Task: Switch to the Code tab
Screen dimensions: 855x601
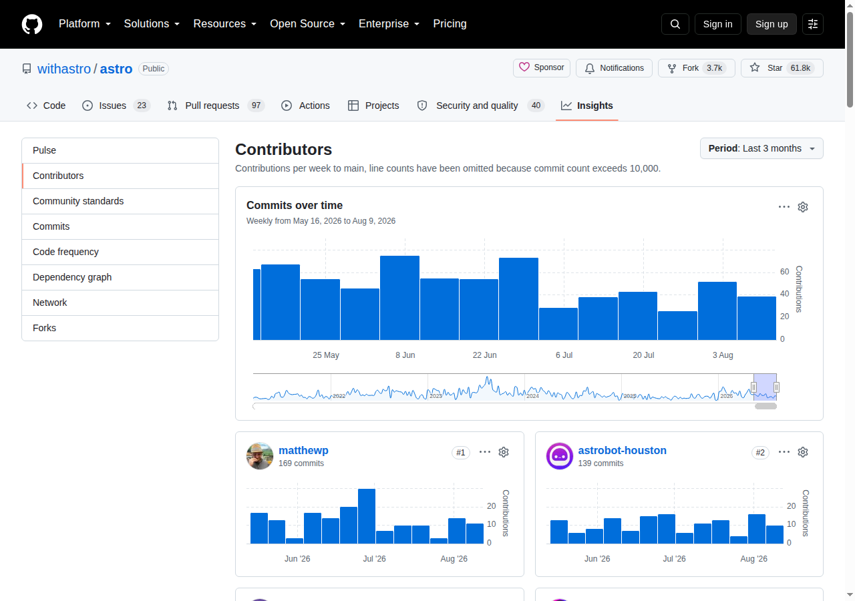Action: tap(46, 106)
